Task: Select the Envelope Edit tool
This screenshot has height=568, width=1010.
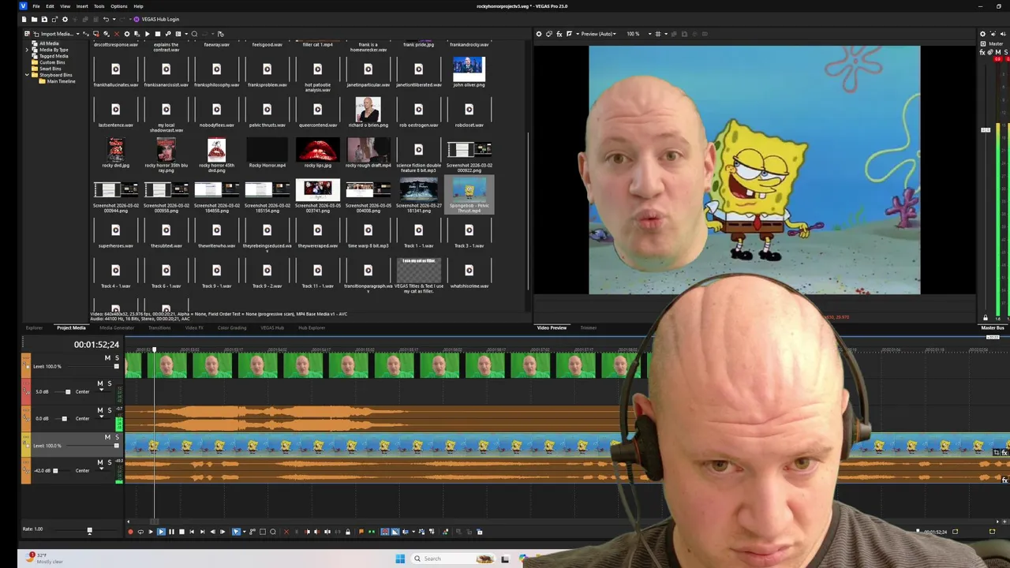Action: 252,532
